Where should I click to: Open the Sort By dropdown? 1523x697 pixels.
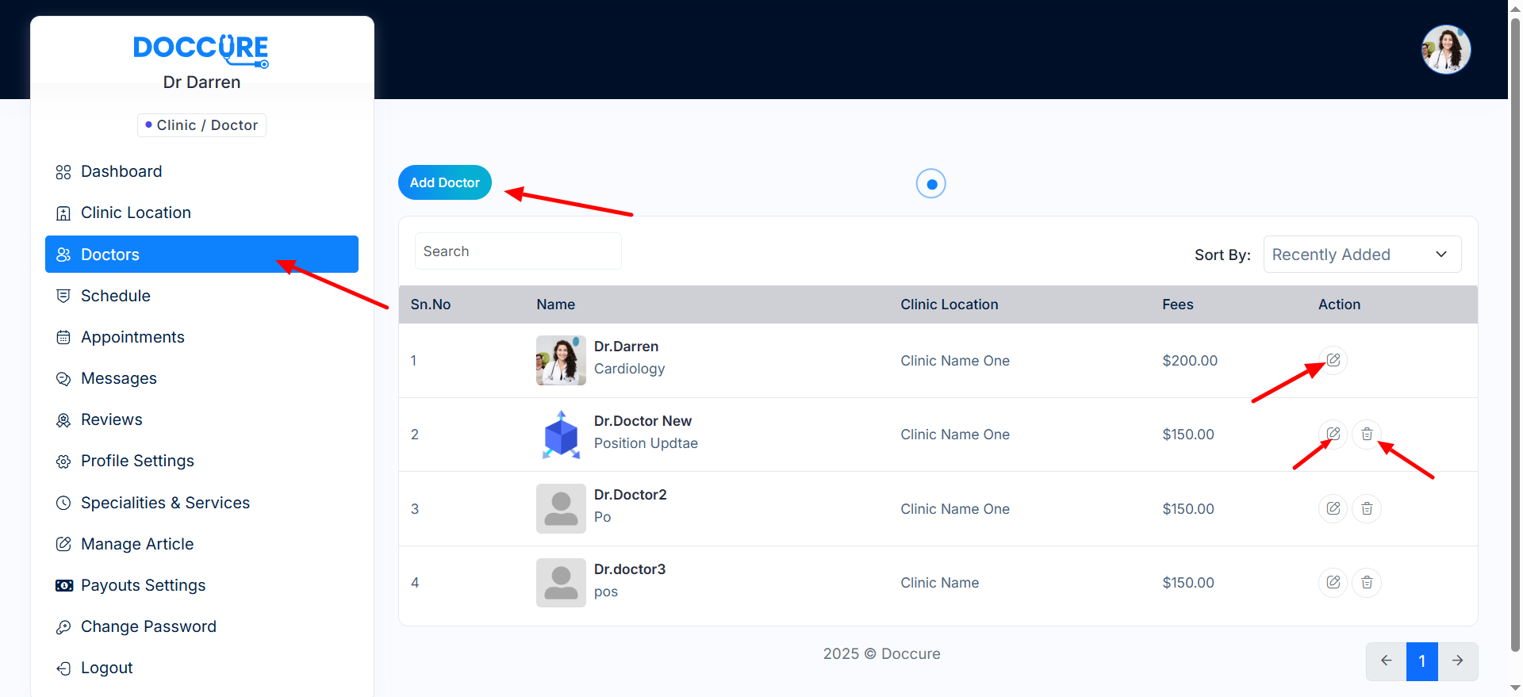click(1362, 255)
